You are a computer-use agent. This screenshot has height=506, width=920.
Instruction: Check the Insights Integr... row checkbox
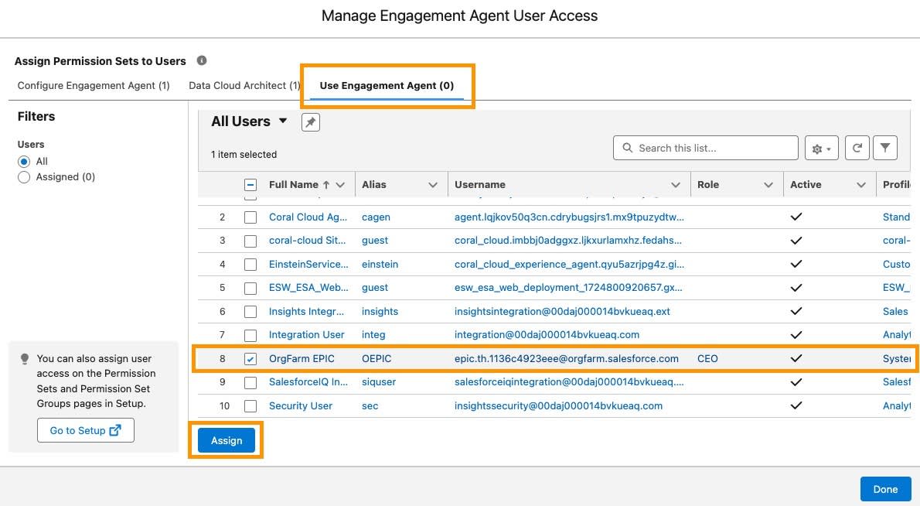point(250,312)
